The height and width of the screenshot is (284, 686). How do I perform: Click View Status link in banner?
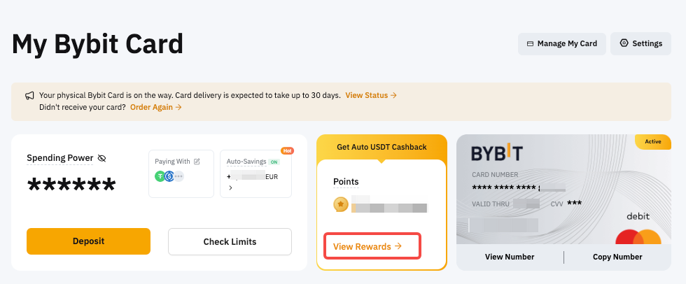tap(371, 95)
